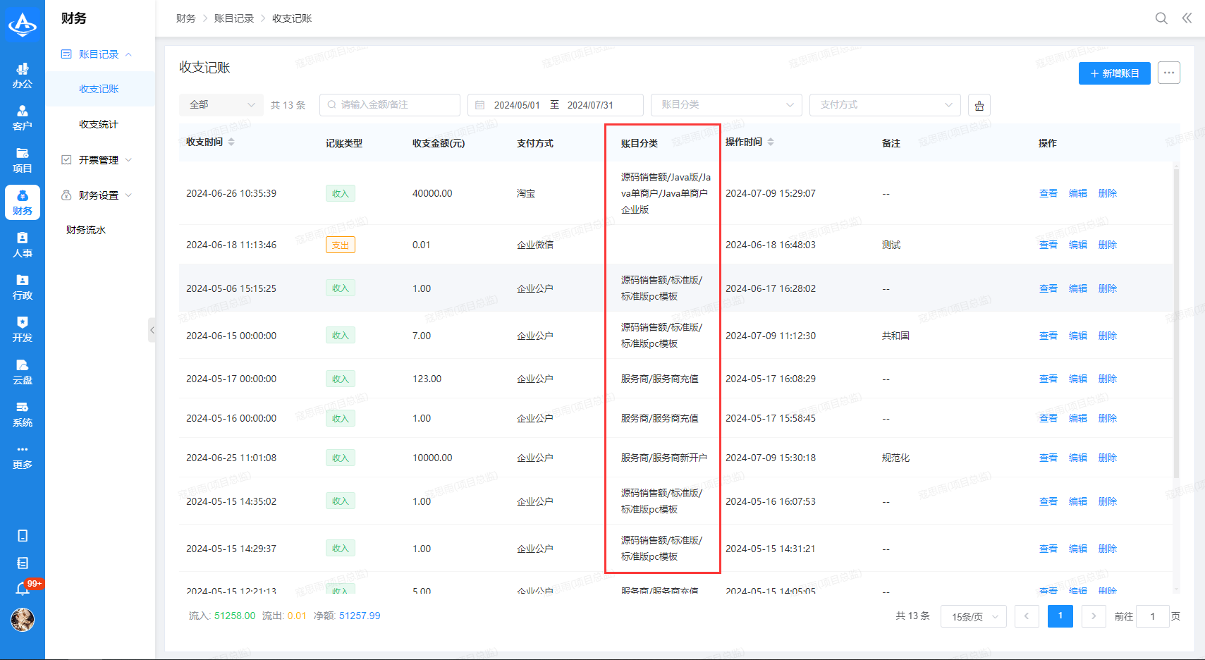1205x660 pixels.
Task: Click the 支出 tag in 0.01 row
Action: point(341,245)
